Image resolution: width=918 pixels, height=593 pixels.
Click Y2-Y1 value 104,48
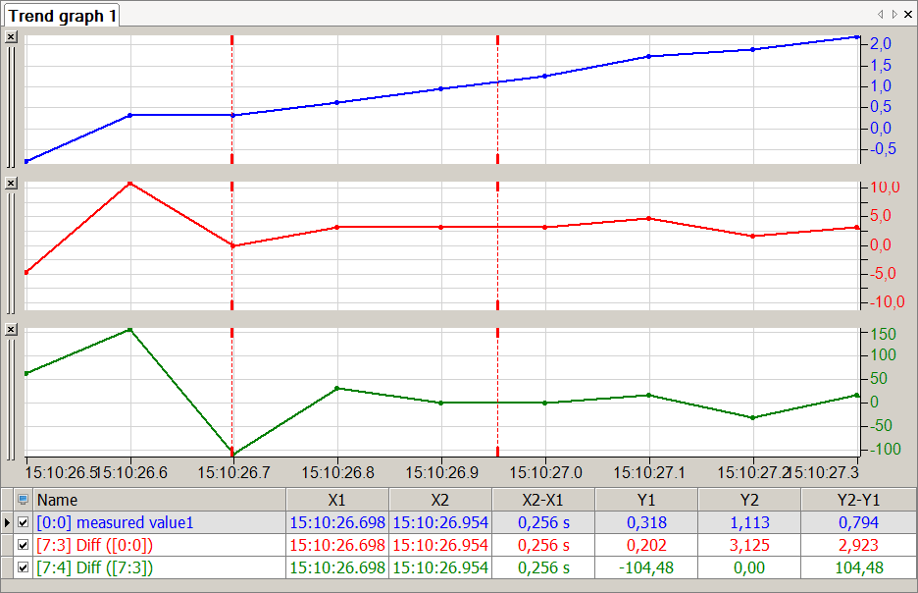(x=859, y=567)
